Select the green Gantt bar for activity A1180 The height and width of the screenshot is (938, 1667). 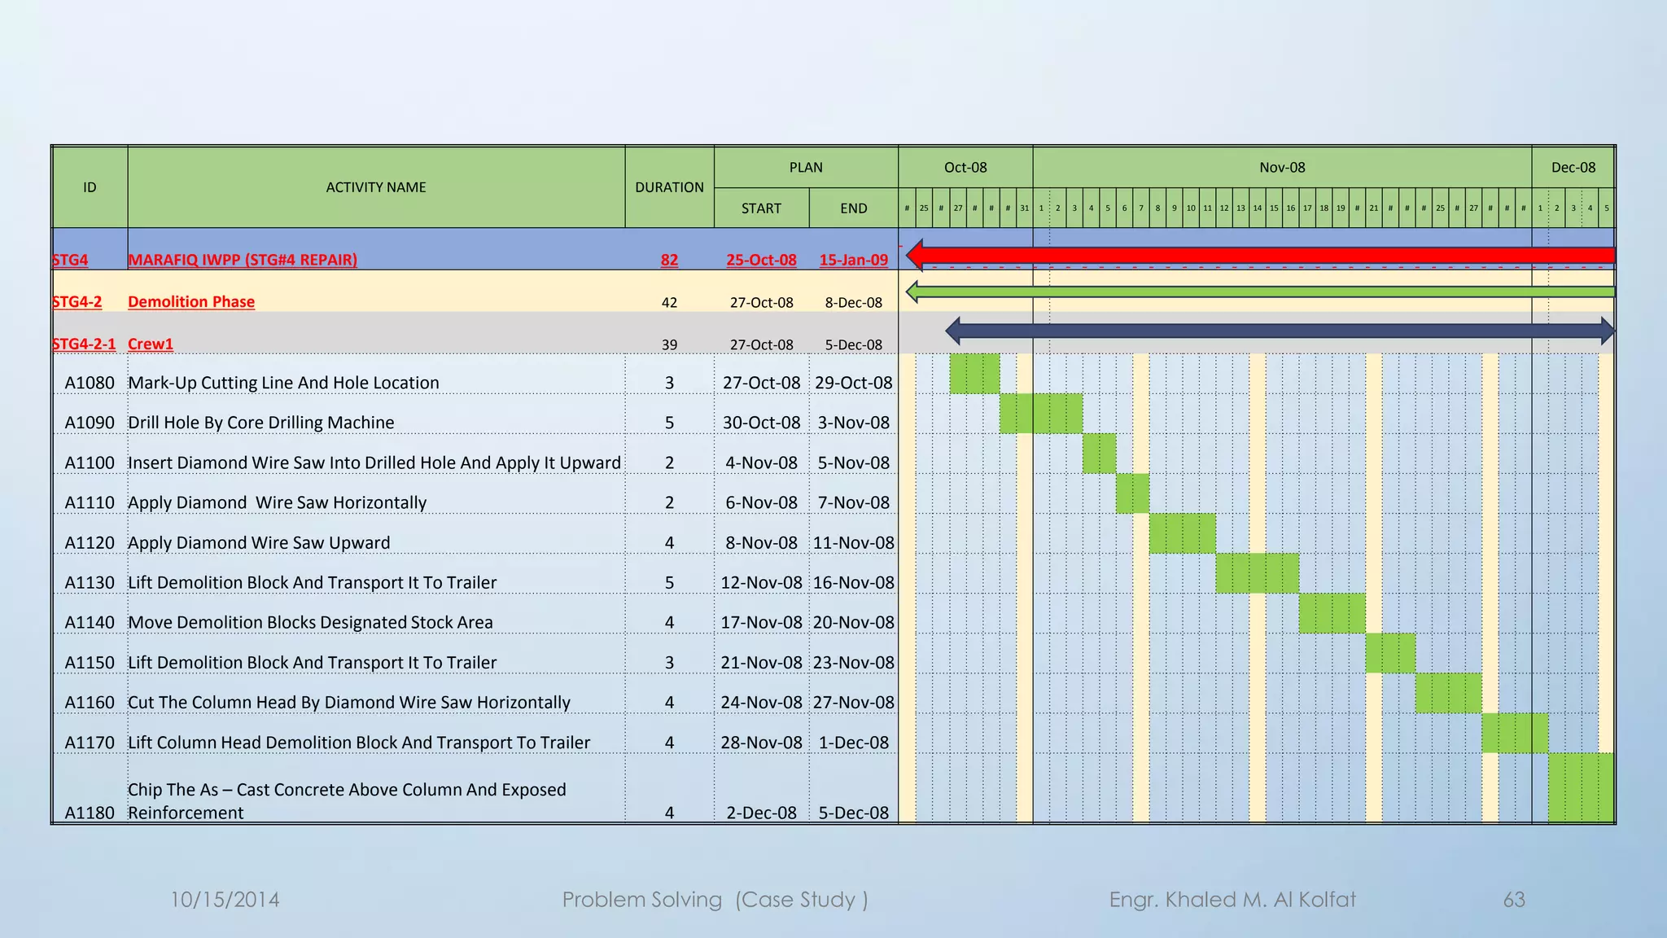(x=1580, y=787)
